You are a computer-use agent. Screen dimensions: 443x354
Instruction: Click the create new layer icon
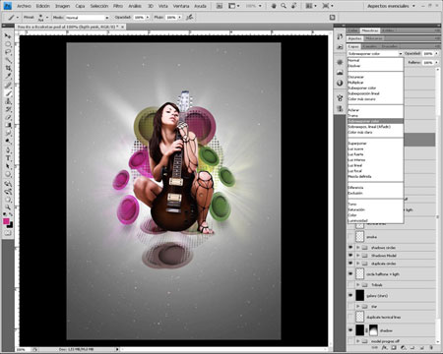[x=422, y=347]
